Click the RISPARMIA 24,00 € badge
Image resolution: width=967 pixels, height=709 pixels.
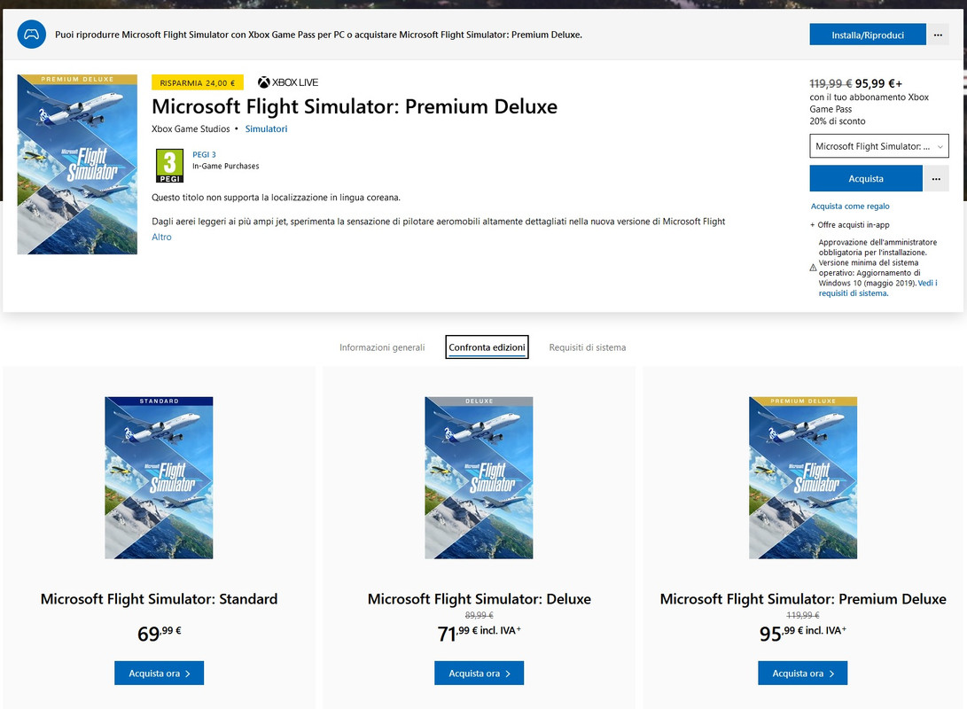[198, 82]
